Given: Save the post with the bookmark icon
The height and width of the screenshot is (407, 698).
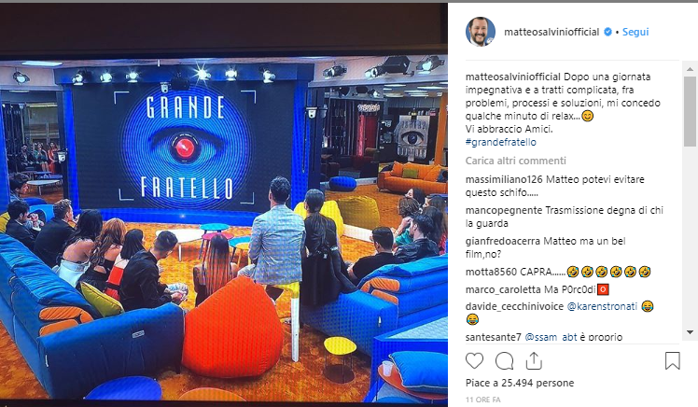Looking at the screenshot, I should [672, 360].
